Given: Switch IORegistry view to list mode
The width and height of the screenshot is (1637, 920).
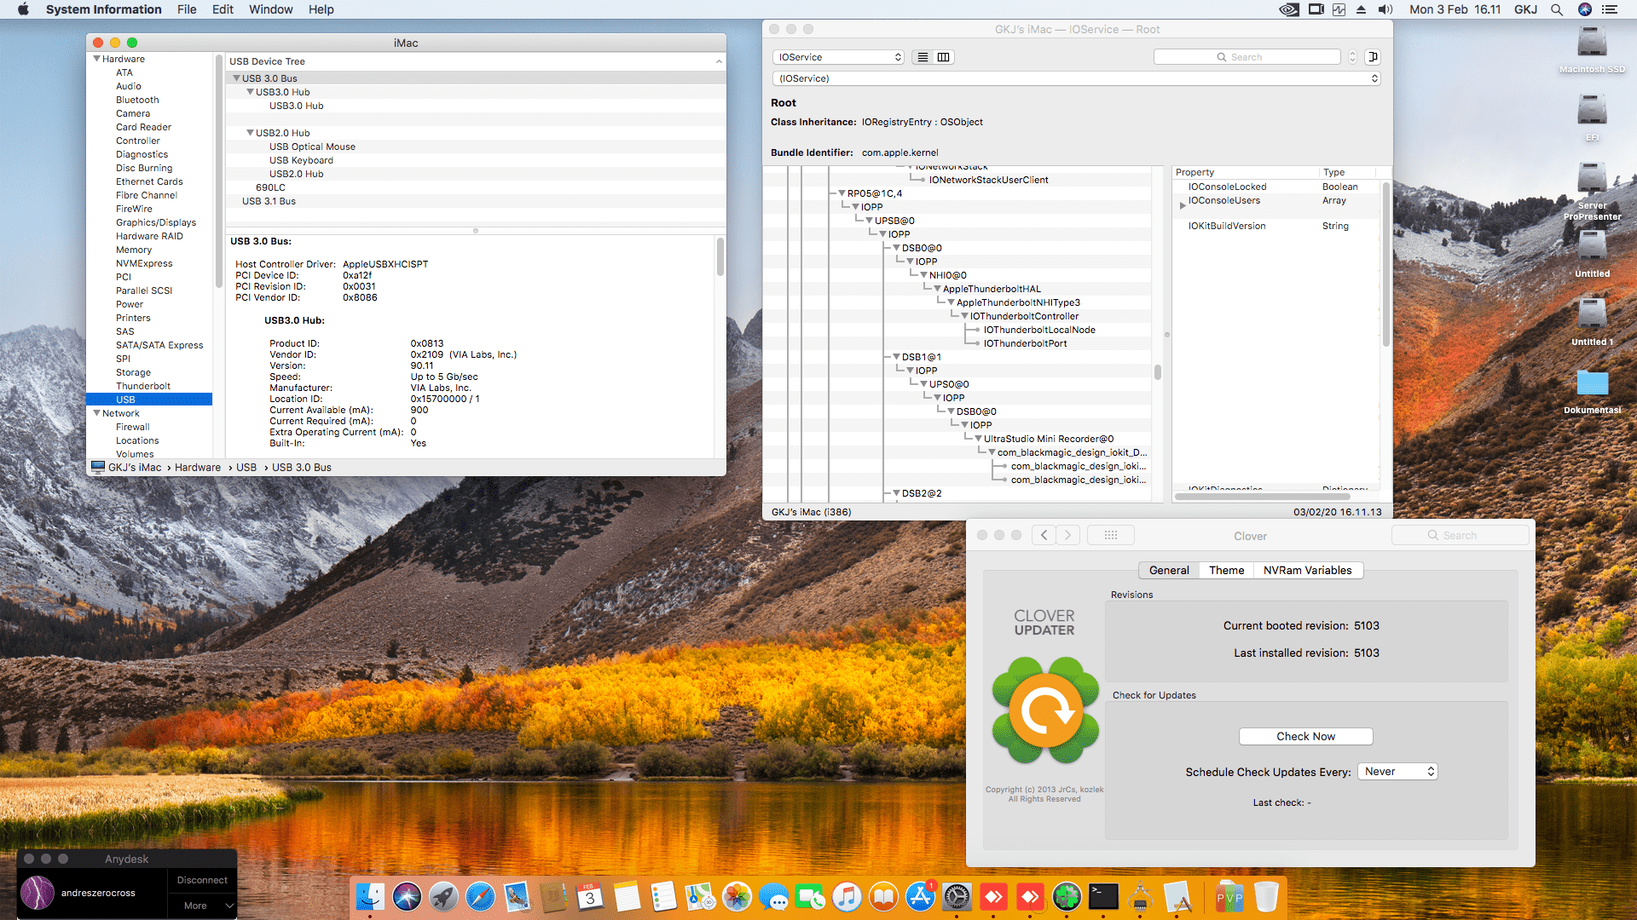Looking at the screenshot, I should [x=923, y=57].
